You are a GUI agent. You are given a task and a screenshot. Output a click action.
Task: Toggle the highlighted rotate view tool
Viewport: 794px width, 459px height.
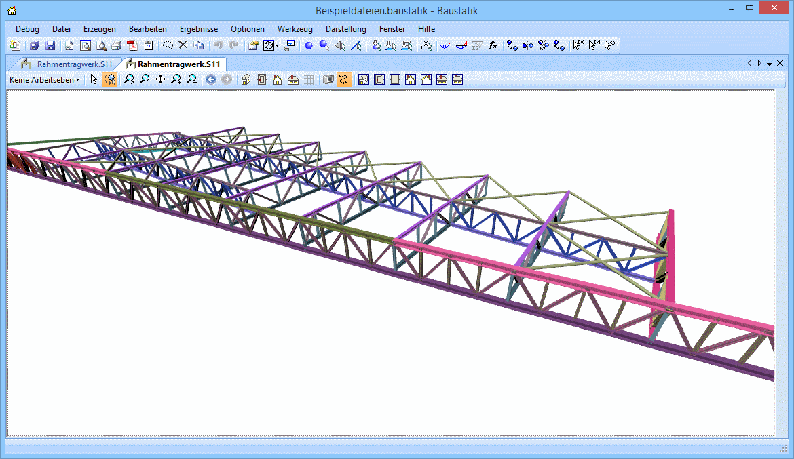(109, 80)
